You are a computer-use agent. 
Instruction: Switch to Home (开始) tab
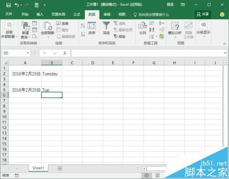coord(25,14)
